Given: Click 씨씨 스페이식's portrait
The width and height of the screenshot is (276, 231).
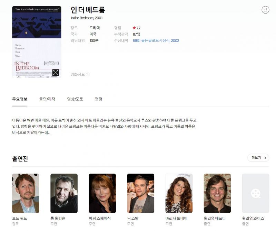Looking at the screenshot, I should pyautogui.click(x=102, y=193).
